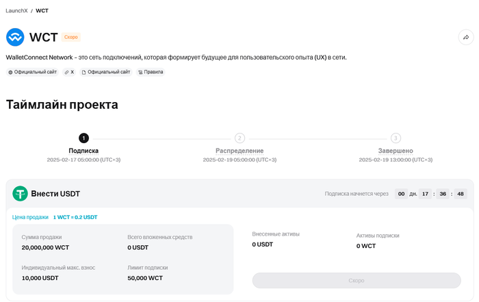Screen dimensions: 479x302
Task: Click the timeline line between steps 1 and 2
Action: pyautogui.click(x=161, y=138)
